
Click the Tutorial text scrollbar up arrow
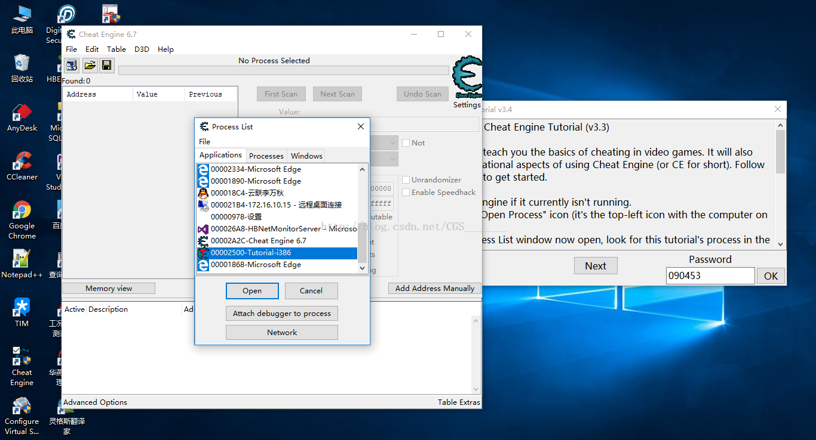click(x=780, y=125)
